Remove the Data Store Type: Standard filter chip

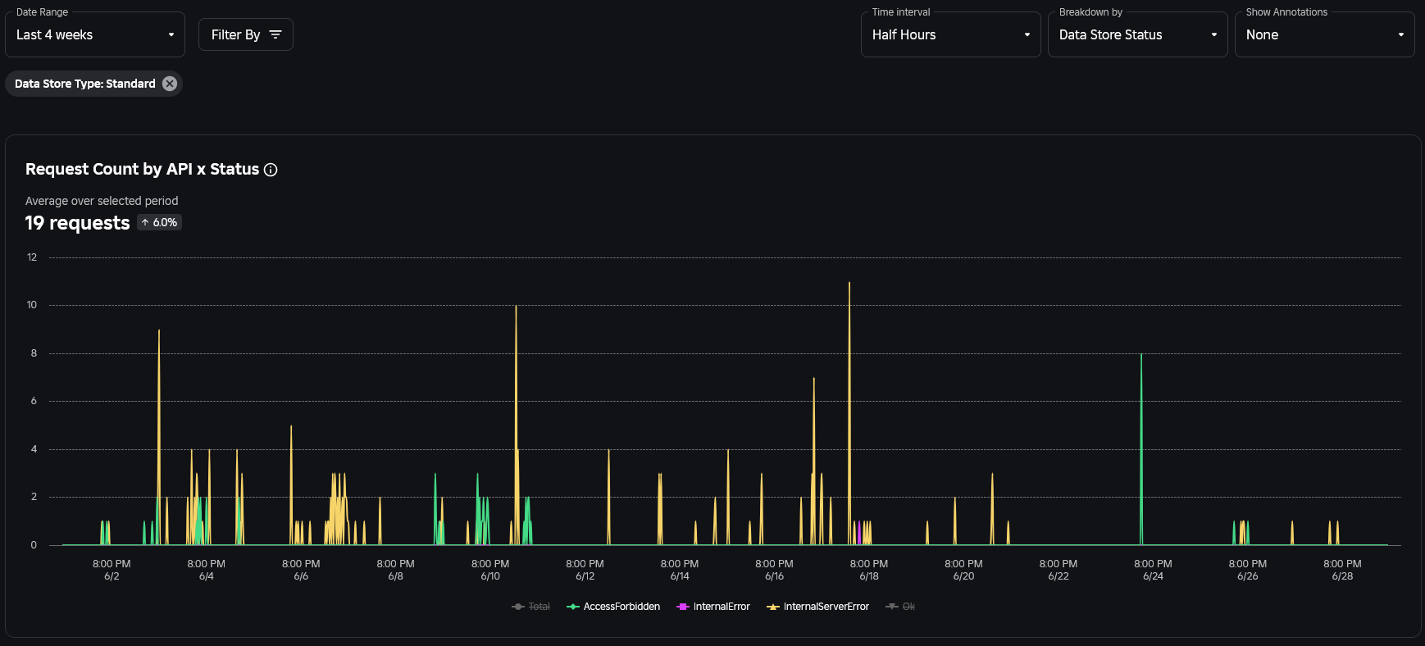point(170,84)
